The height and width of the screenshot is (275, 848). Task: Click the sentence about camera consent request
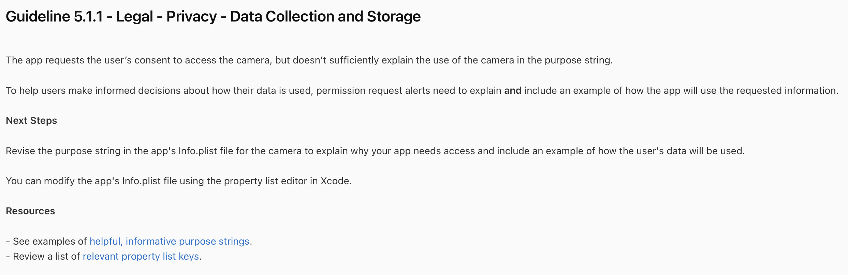point(309,60)
